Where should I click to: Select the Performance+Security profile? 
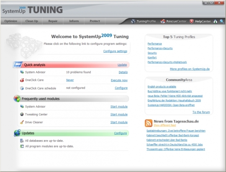pyautogui.click(x=160, y=48)
